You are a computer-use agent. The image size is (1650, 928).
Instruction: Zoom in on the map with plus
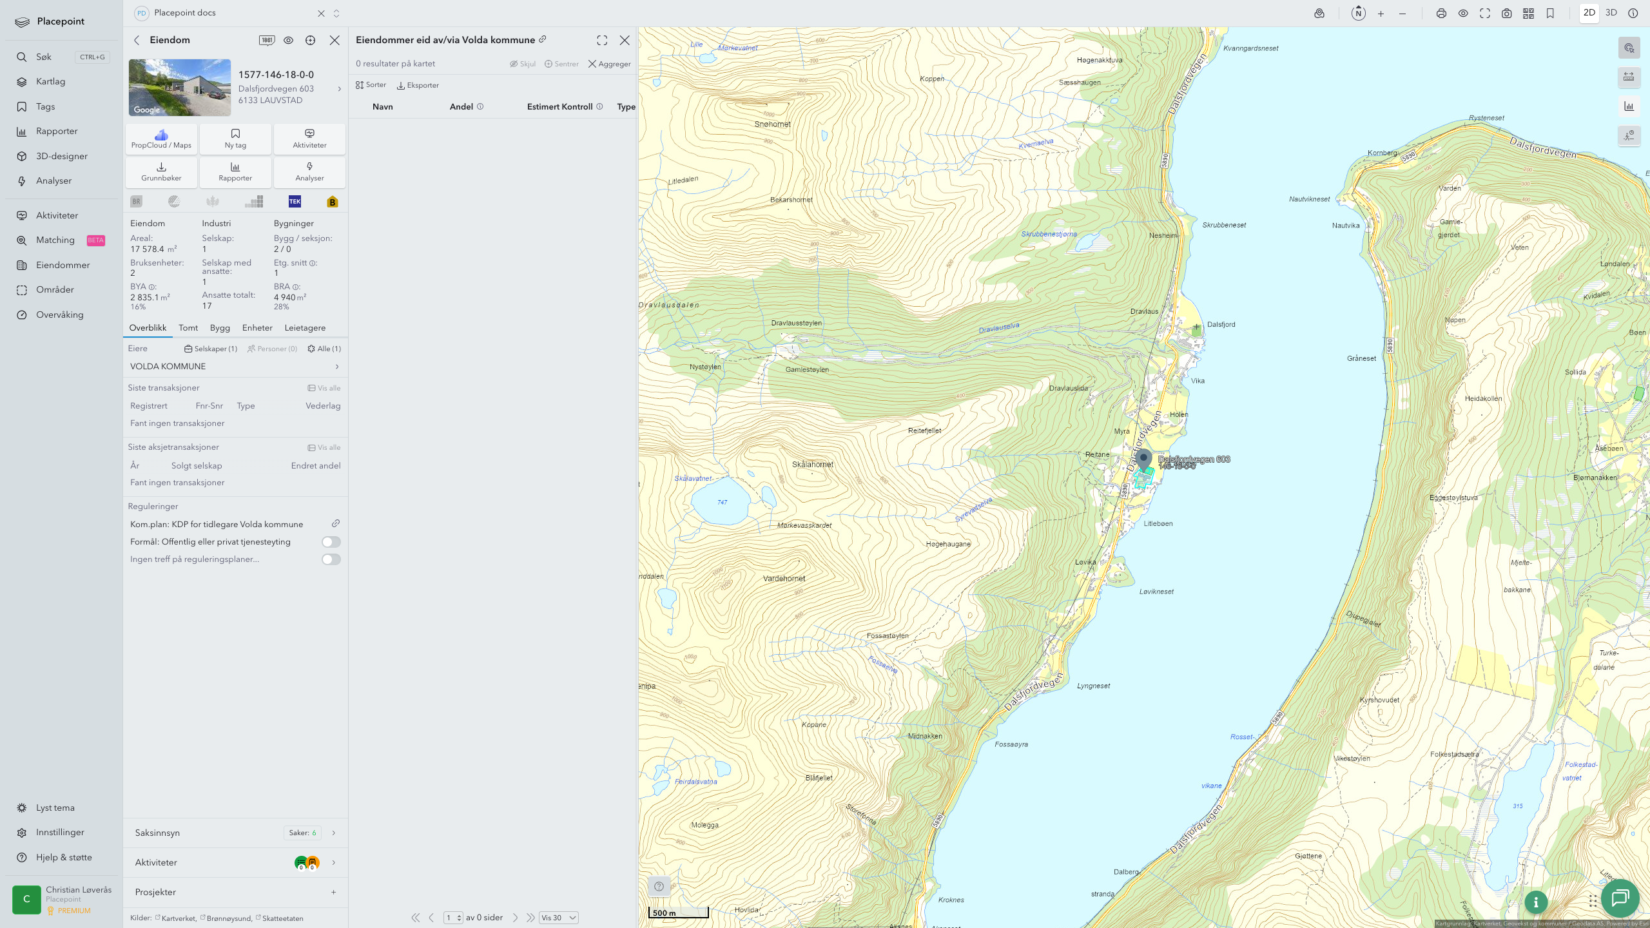(1381, 14)
